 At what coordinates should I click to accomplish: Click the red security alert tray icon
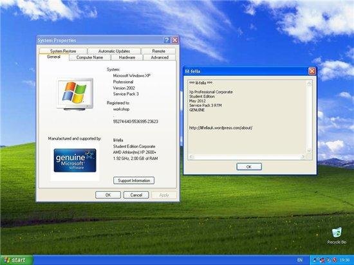(334, 260)
